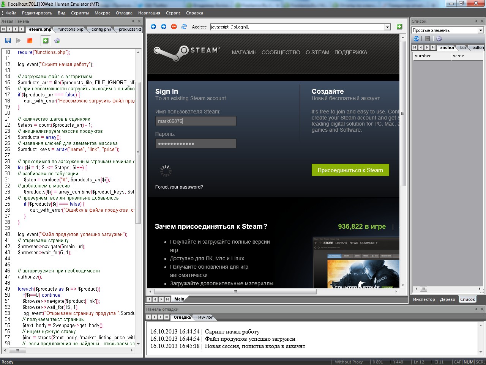
Task: Show next file tab in left panel
Action: point(16,29)
